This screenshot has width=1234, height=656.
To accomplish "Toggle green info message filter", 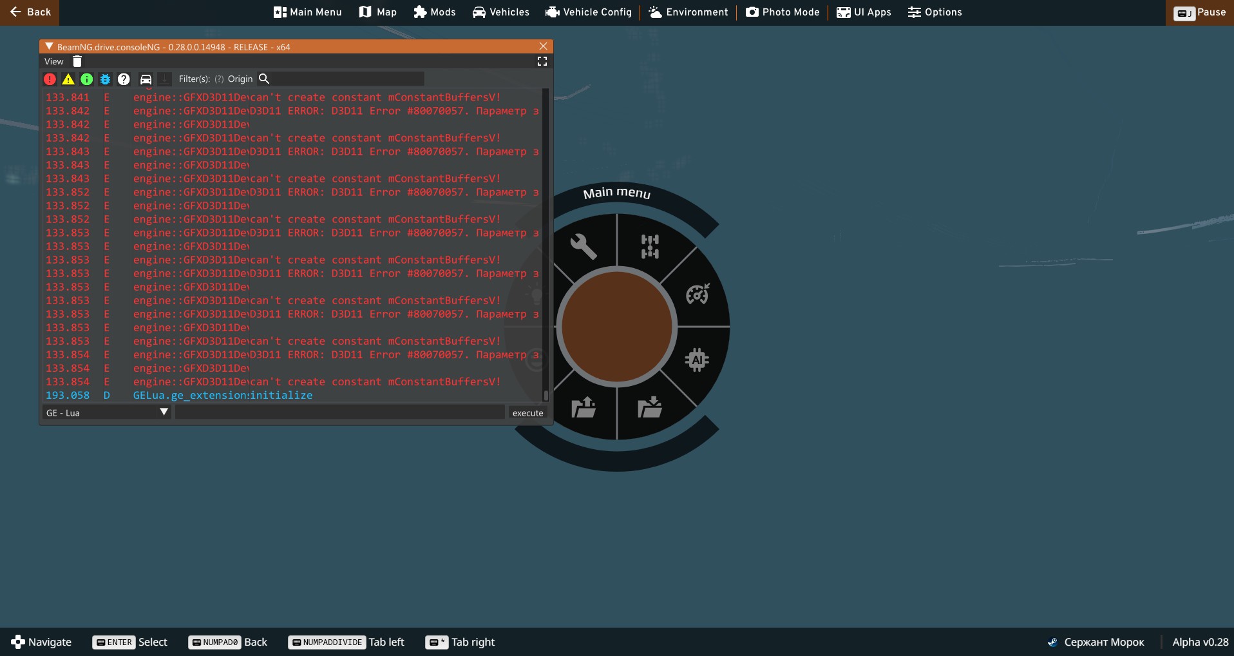I will 87,79.
